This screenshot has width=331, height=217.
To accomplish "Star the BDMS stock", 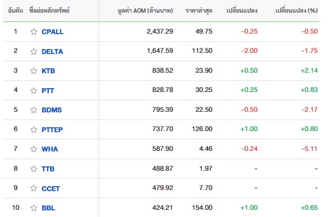I will coord(34,110).
